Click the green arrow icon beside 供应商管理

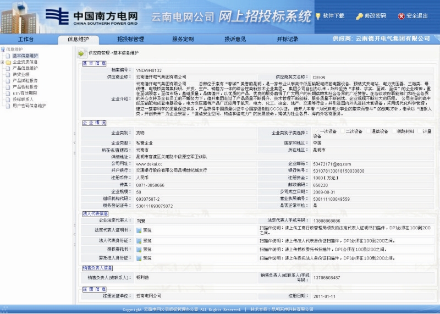[x=81, y=53]
